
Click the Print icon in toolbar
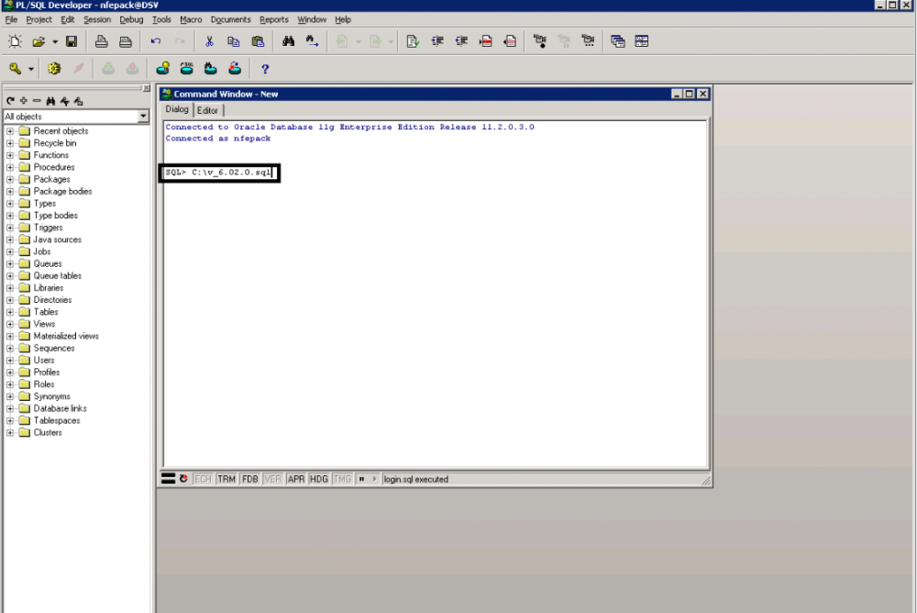click(x=103, y=41)
